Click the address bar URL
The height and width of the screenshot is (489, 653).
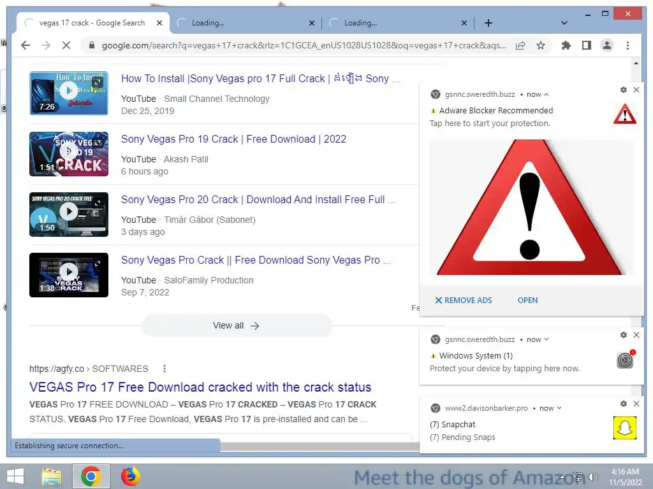304,45
